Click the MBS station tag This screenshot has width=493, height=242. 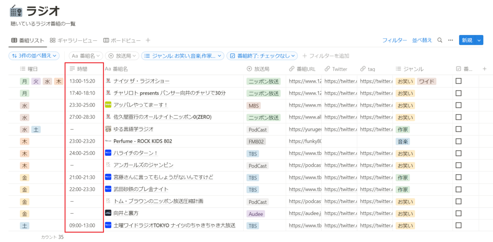pos(253,106)
